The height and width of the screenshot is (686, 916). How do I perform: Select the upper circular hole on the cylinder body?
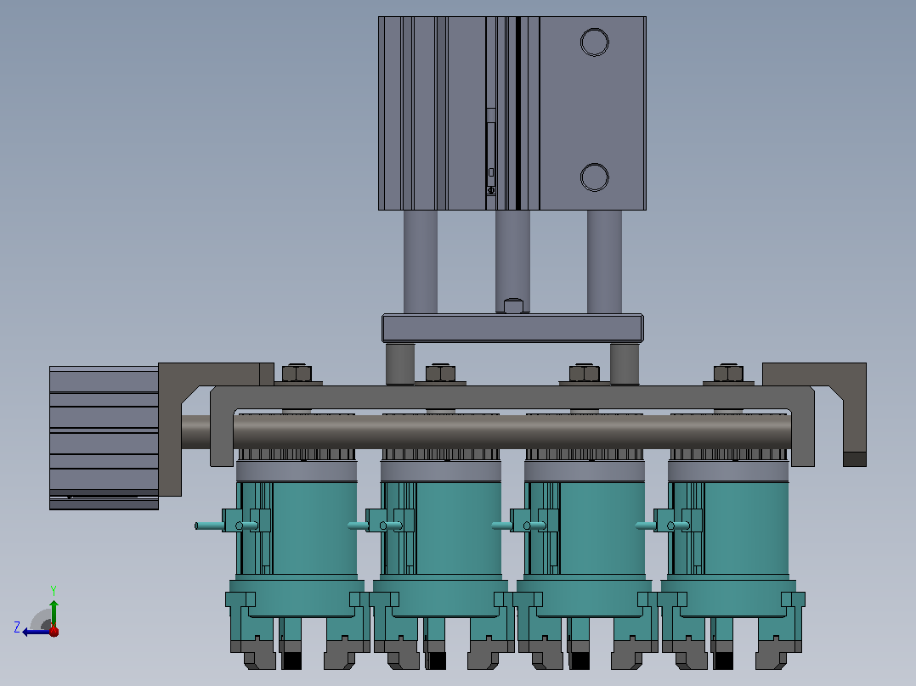tap(595, 42)
